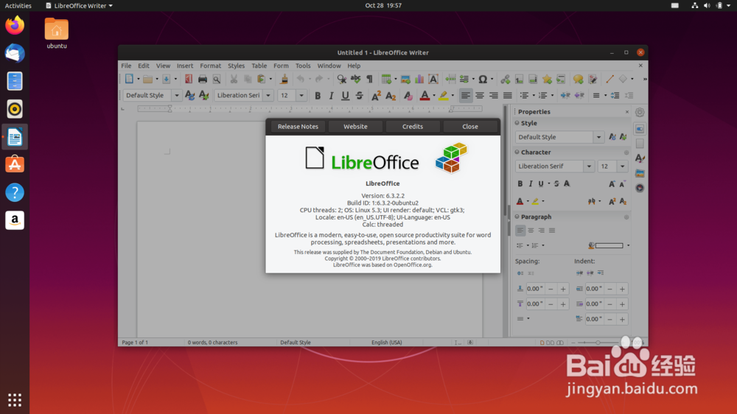The image size is (737, 414).
Task: Apply the yellow highlighting color in toolbar
Action: 443,95
